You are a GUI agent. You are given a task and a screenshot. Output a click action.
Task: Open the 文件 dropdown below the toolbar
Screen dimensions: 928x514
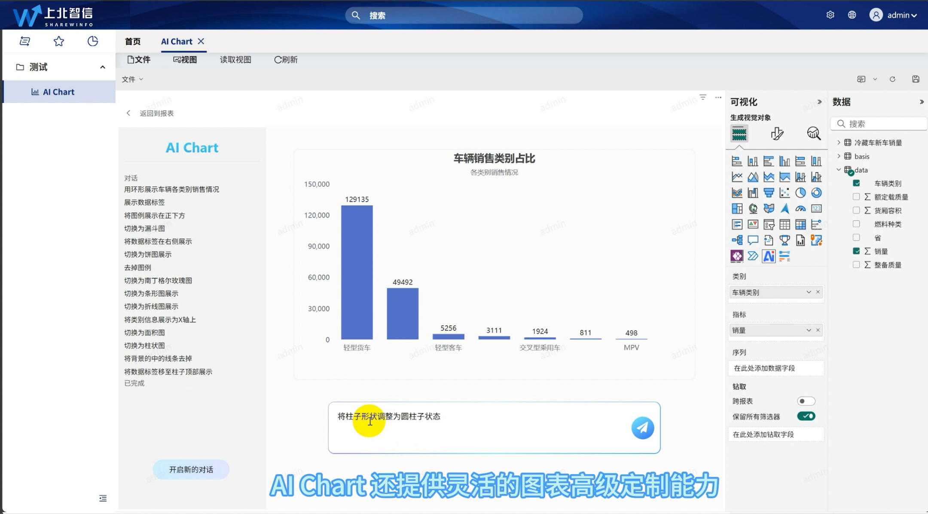132,79
